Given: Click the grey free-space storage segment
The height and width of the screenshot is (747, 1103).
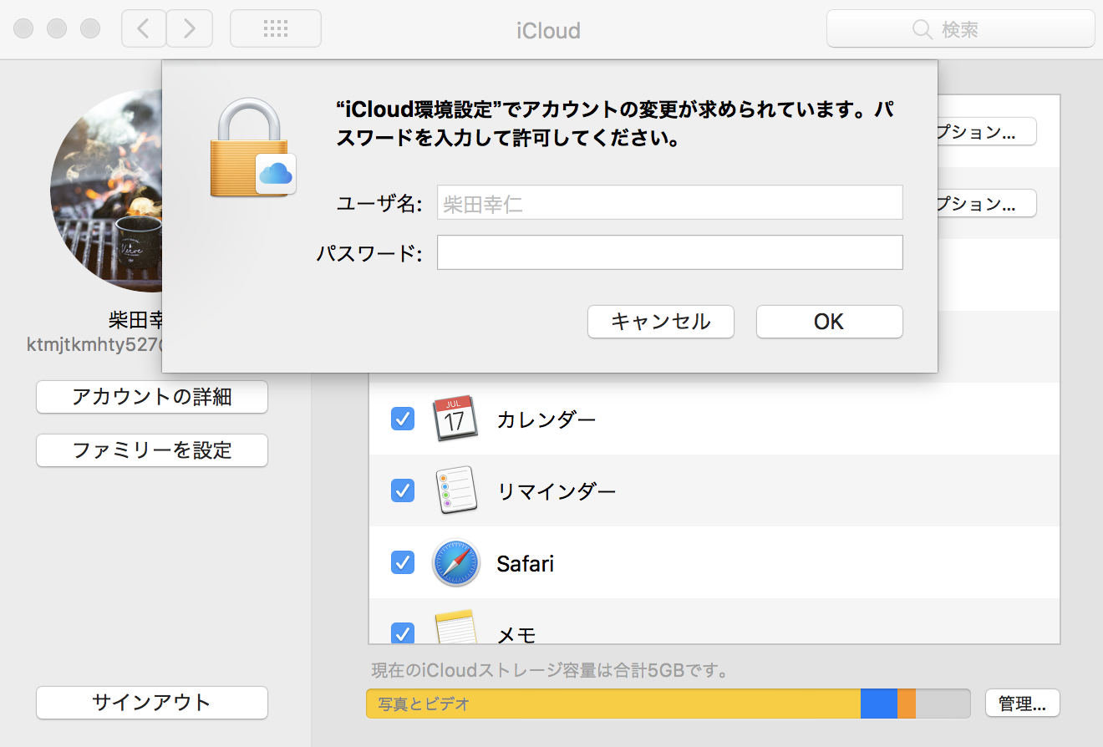Looking at the screenshot, I should coord(943,704).
